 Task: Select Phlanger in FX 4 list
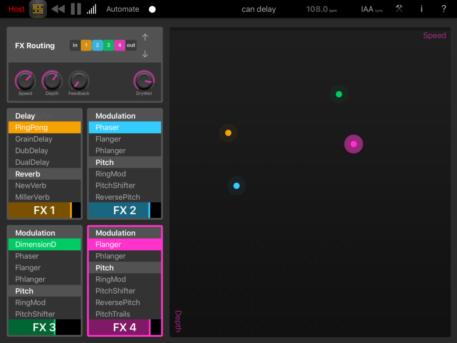tap(125, 256)
